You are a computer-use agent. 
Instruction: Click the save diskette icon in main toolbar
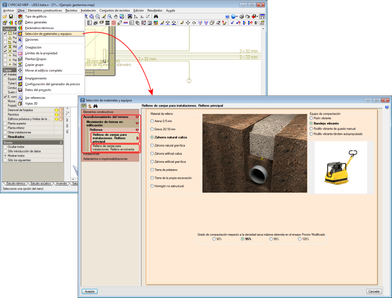11,17
